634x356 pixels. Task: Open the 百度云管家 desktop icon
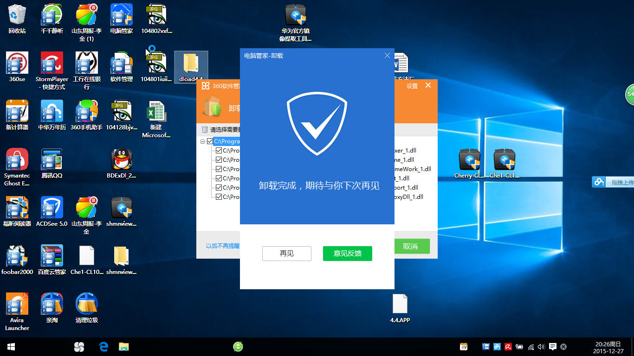(x=52, y=260)
